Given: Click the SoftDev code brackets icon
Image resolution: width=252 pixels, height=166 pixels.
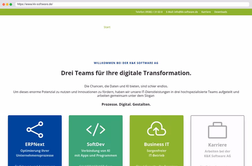Looking at the screenshot, I should point(96,130).
